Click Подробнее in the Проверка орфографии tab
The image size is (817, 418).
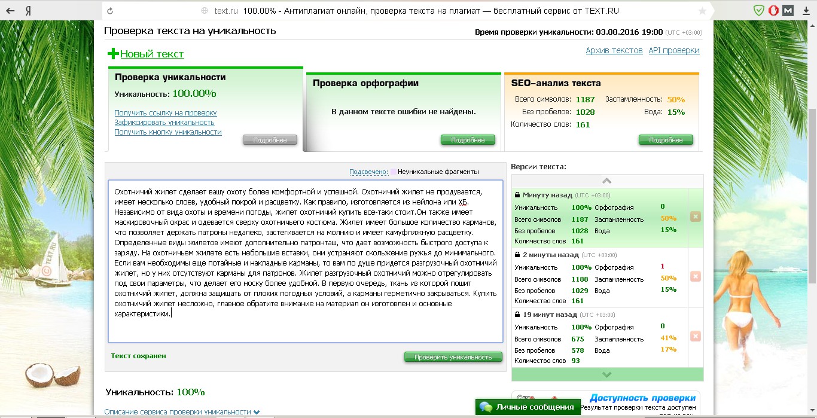[x=468, y=140]
